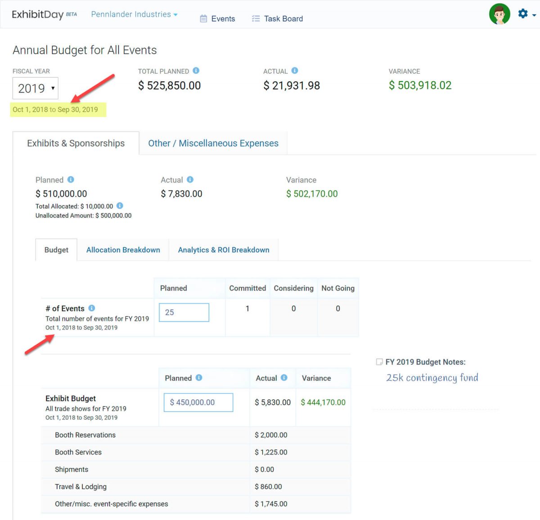This screenshot has height=520, width=540.
Task: Switch to Other / Miscellaneous Expenses tab
Action: [213, 143]
